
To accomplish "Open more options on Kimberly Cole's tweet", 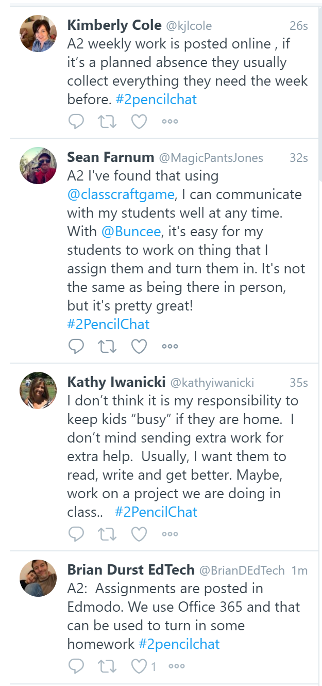I will pos(170,121).
